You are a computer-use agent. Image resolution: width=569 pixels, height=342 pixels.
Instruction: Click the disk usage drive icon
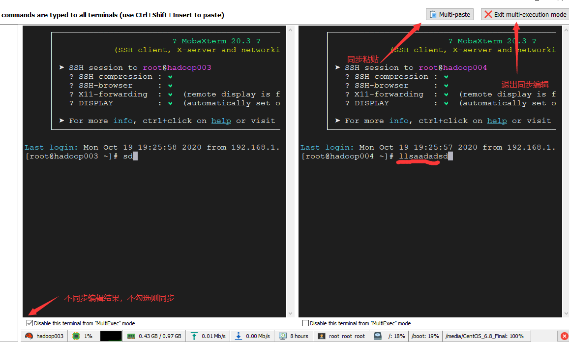click(378, 336)
